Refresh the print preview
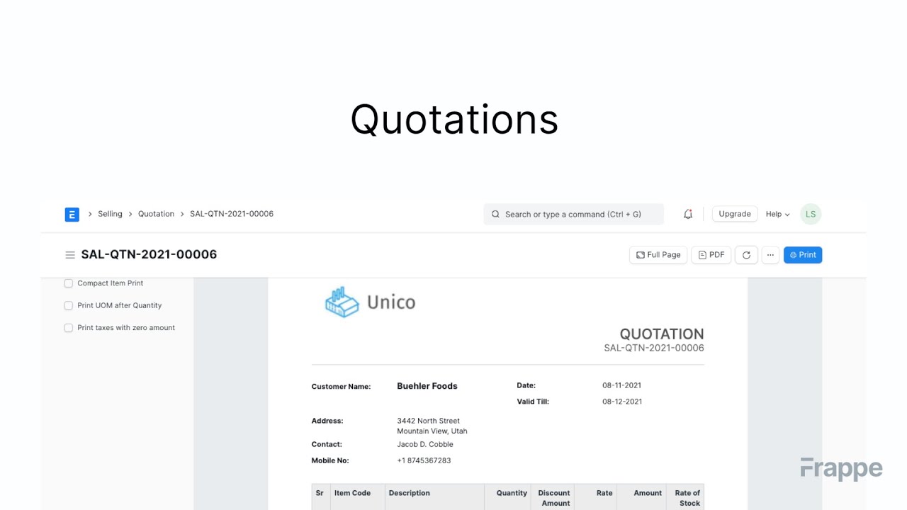 coord(746,255)
